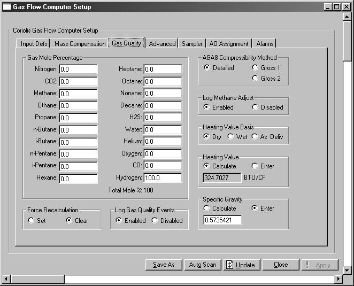Viewport: 354px width, 286px height.
Task: Open the AO Assignment tab
Action: 229,43
